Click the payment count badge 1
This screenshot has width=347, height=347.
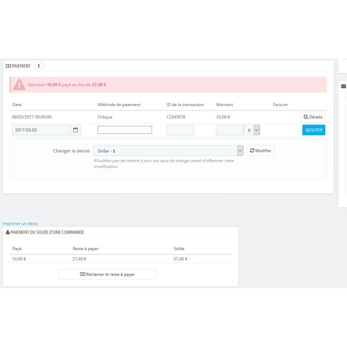pos(39,66)
